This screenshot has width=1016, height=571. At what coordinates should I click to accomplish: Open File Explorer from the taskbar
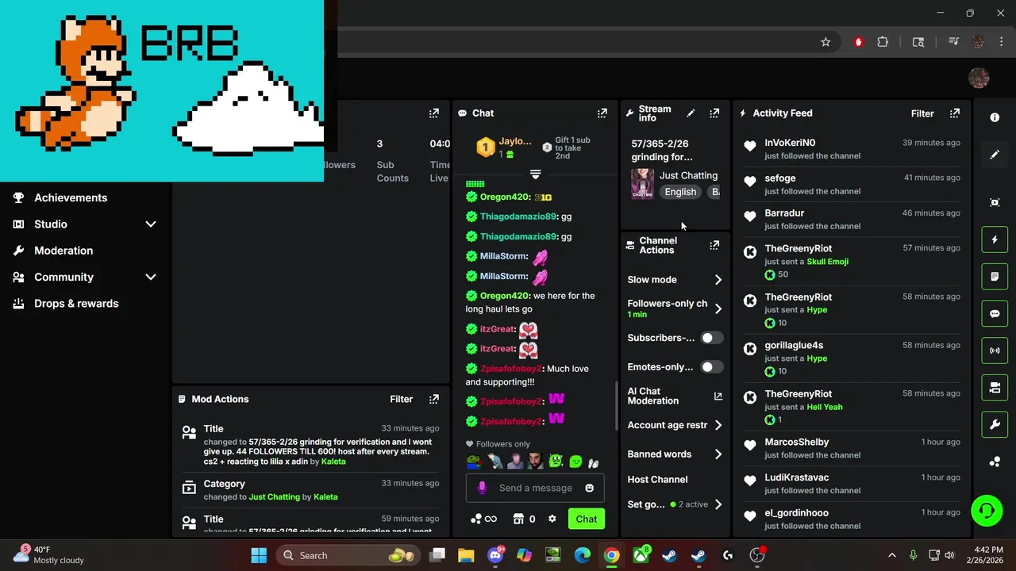(466, 555)
